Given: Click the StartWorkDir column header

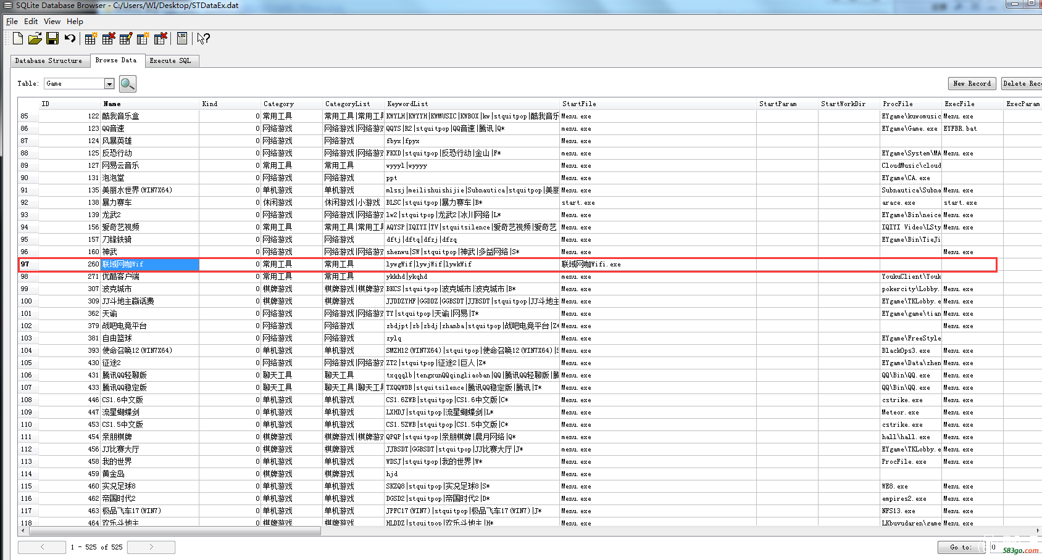Looking at the screenshot, I should click(849, 104).
